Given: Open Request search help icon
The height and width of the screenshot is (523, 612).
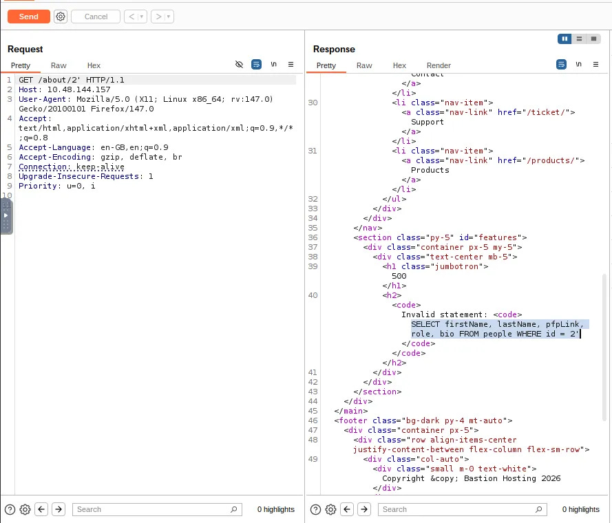Looking at the screenshot, I should [x=10, y=509].
